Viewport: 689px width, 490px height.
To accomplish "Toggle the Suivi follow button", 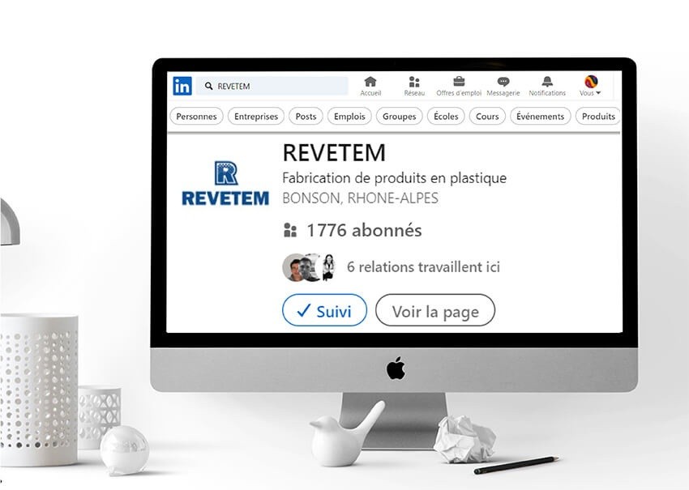I will coord(324,310).
